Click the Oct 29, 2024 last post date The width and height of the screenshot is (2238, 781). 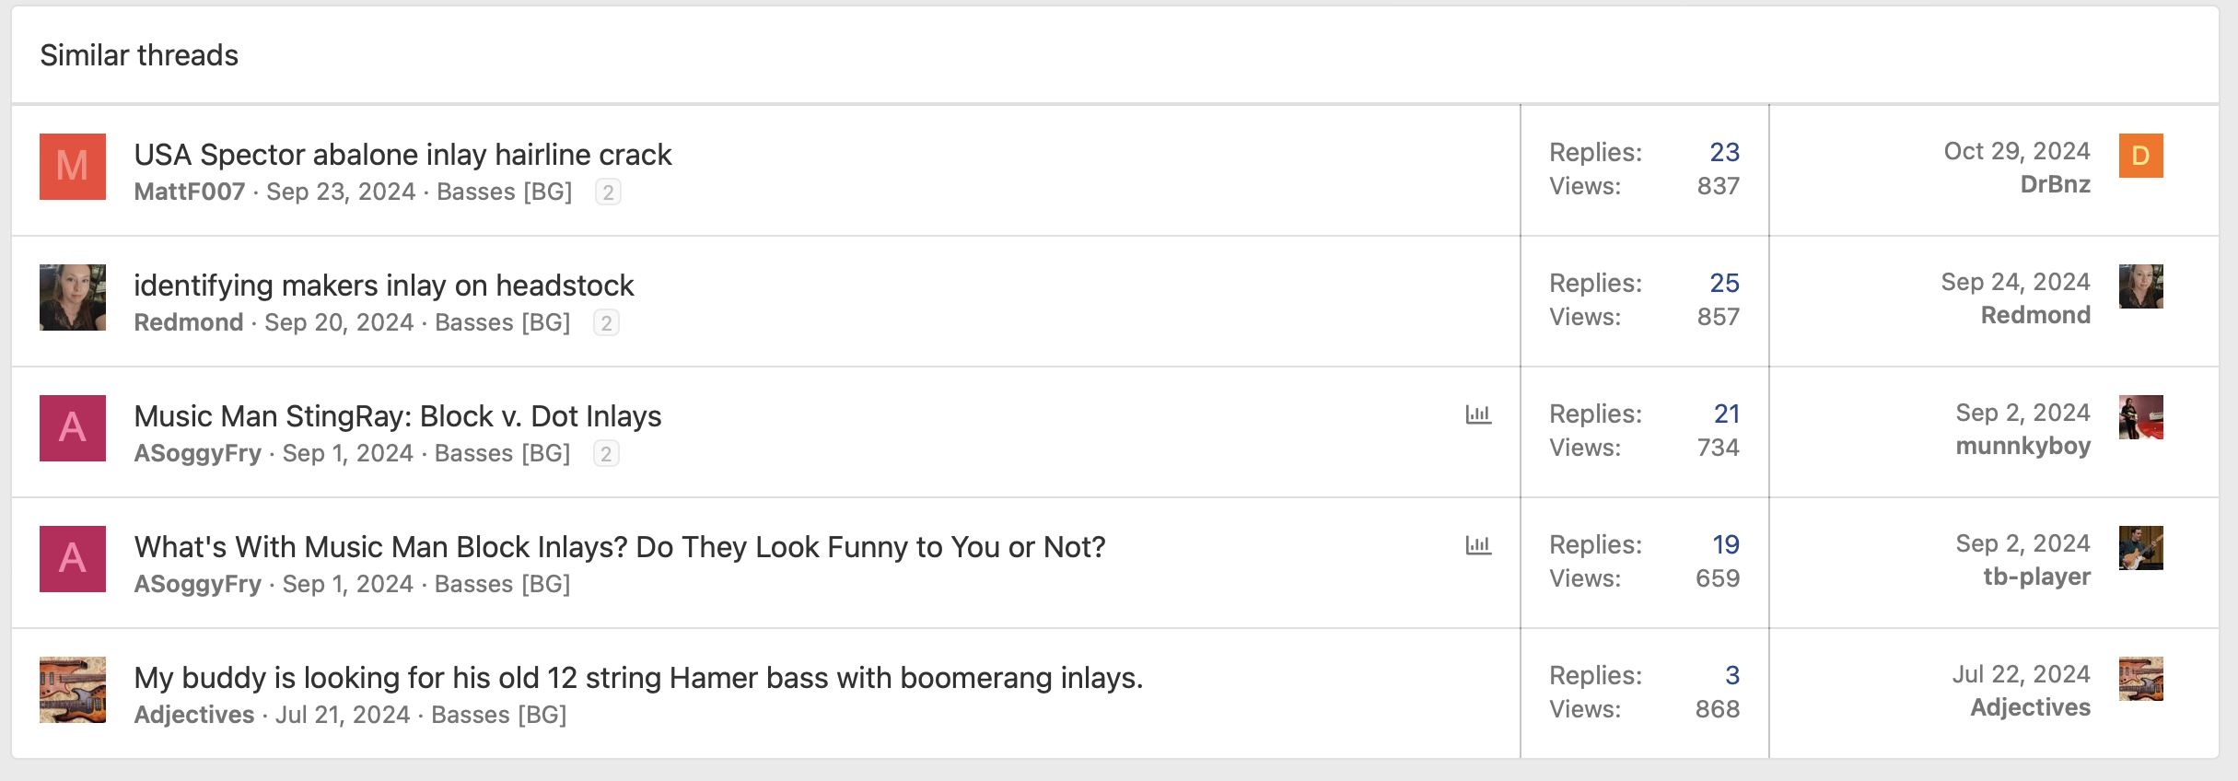(2017, 151)
